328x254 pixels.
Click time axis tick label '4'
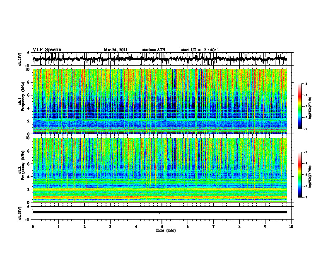[136, 227]
